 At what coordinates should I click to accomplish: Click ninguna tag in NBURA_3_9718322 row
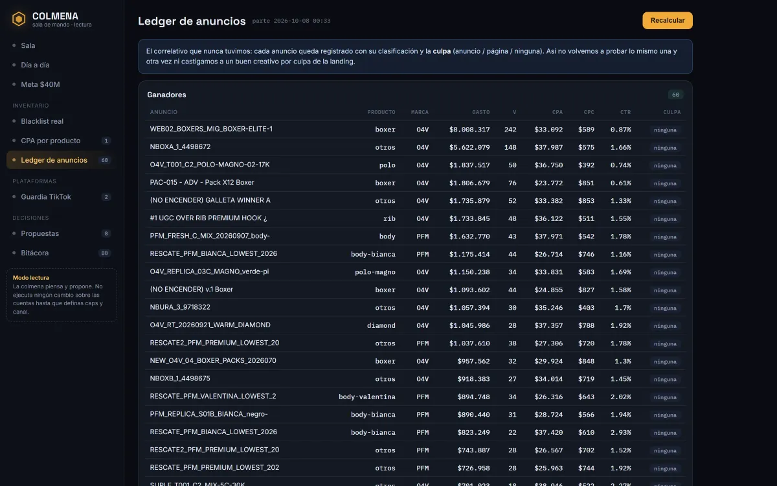[666, 308]
